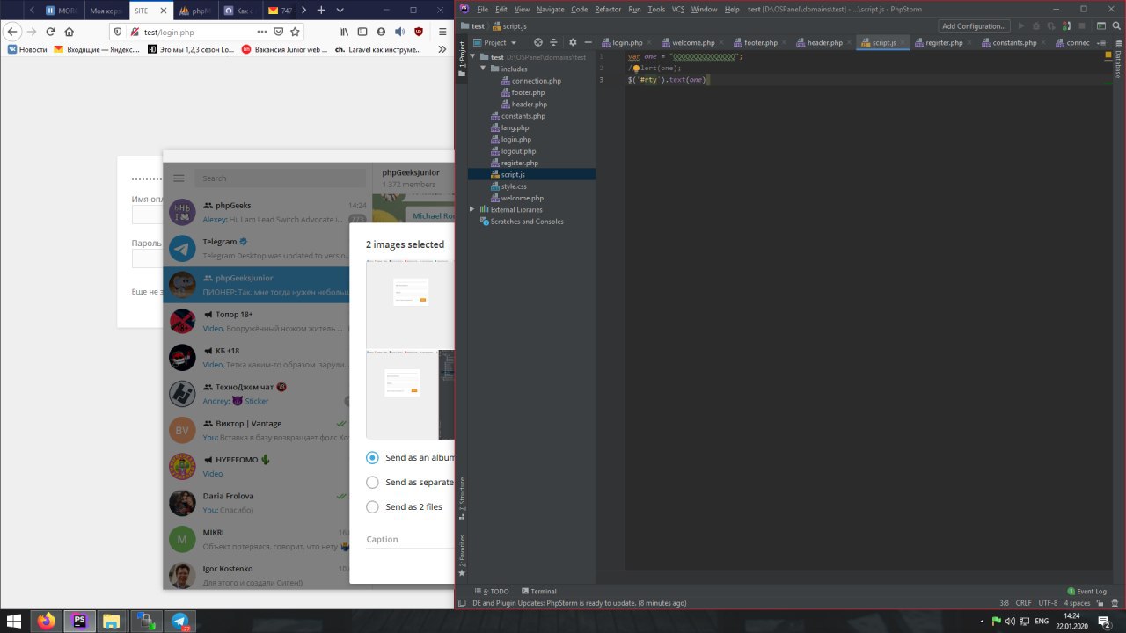Open Project view dropdown

(494, 42)
